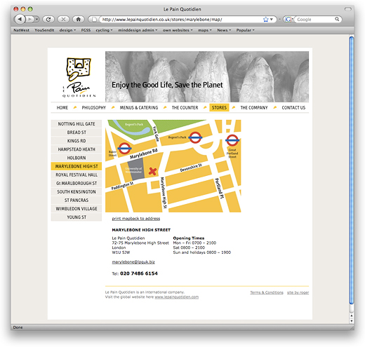Screen dimensions: 365x347
Task: Click the browser forward arrow
Action: tap(29, 19)
